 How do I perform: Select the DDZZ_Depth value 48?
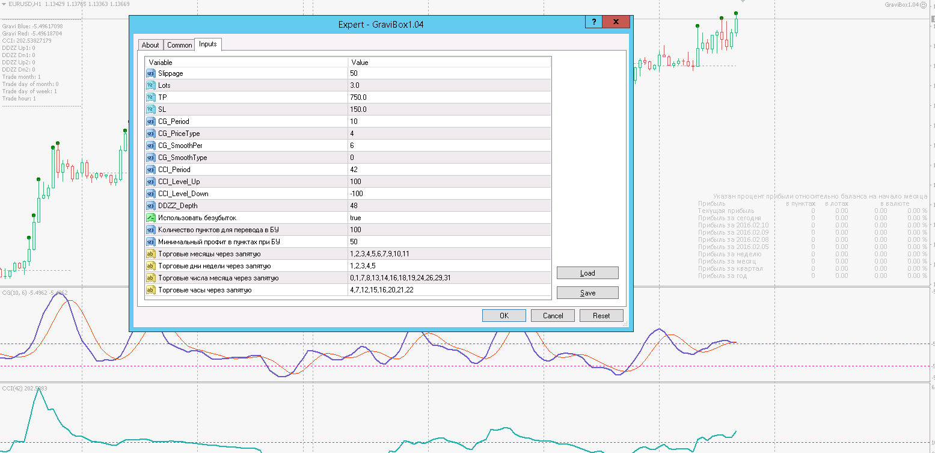pyautogui.click(x=449, y=206)
